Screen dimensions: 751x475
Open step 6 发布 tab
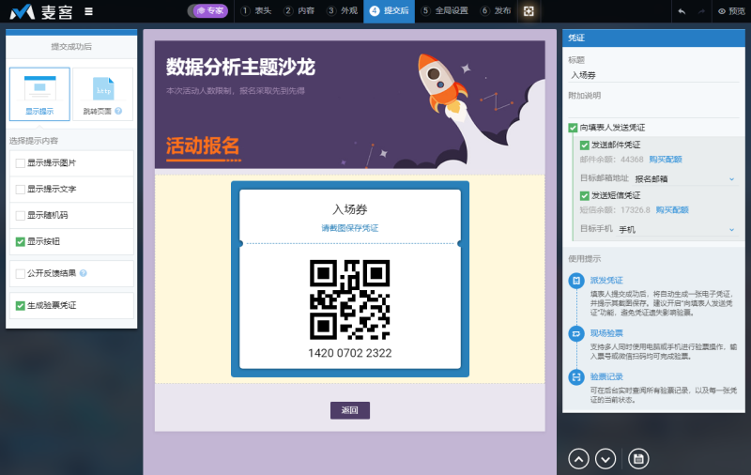point(497,10)
